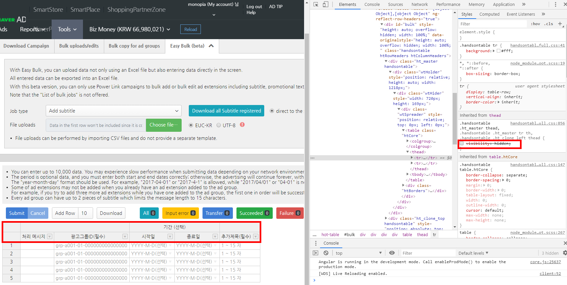This screenshot has width=567, height=285.
Task: Switch to the Computed styles tab
Action: point(489,14)
